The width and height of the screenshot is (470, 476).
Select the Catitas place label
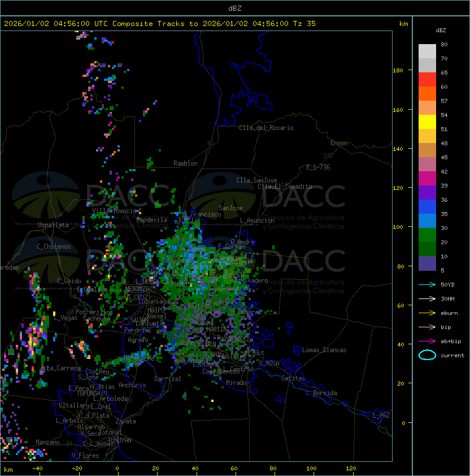293,378
